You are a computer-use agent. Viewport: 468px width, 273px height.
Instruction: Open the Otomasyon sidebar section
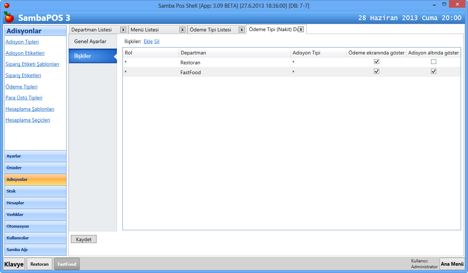[x=35, y=226]
